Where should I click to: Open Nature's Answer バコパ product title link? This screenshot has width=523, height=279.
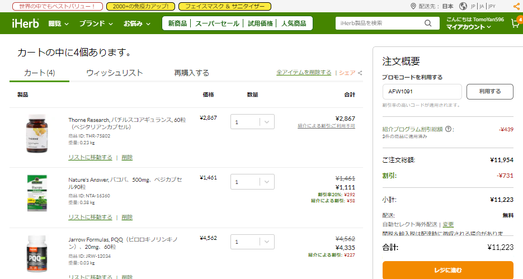coord(125,183)
